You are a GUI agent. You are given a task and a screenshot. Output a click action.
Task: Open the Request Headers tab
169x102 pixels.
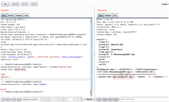19,16
